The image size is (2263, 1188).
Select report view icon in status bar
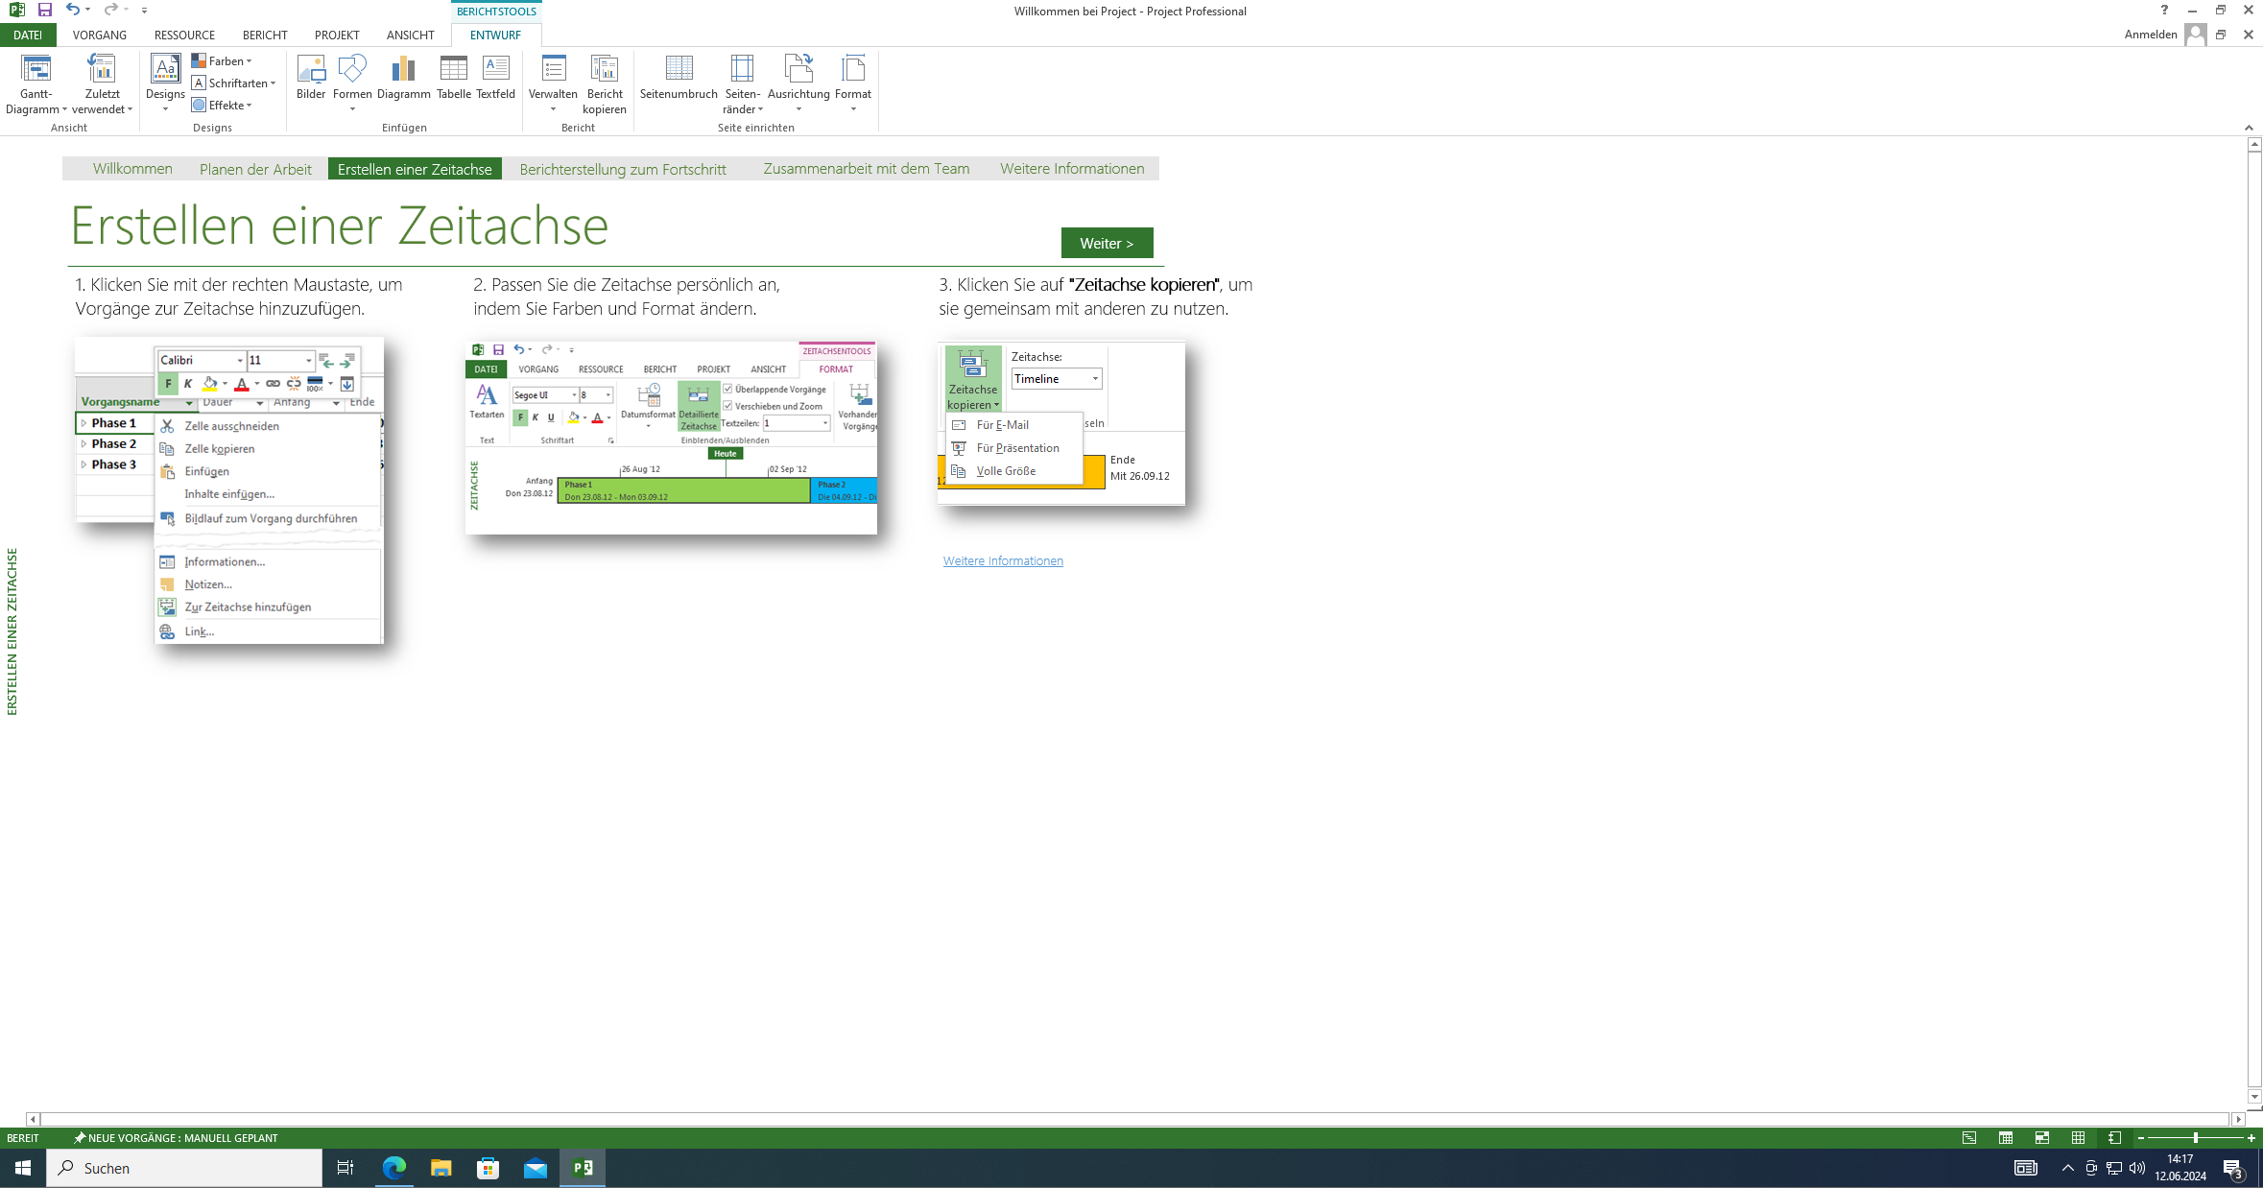pos(2114,1137)
